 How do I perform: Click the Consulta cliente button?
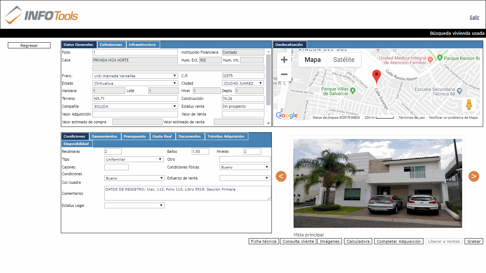click(x=298, y=241)
